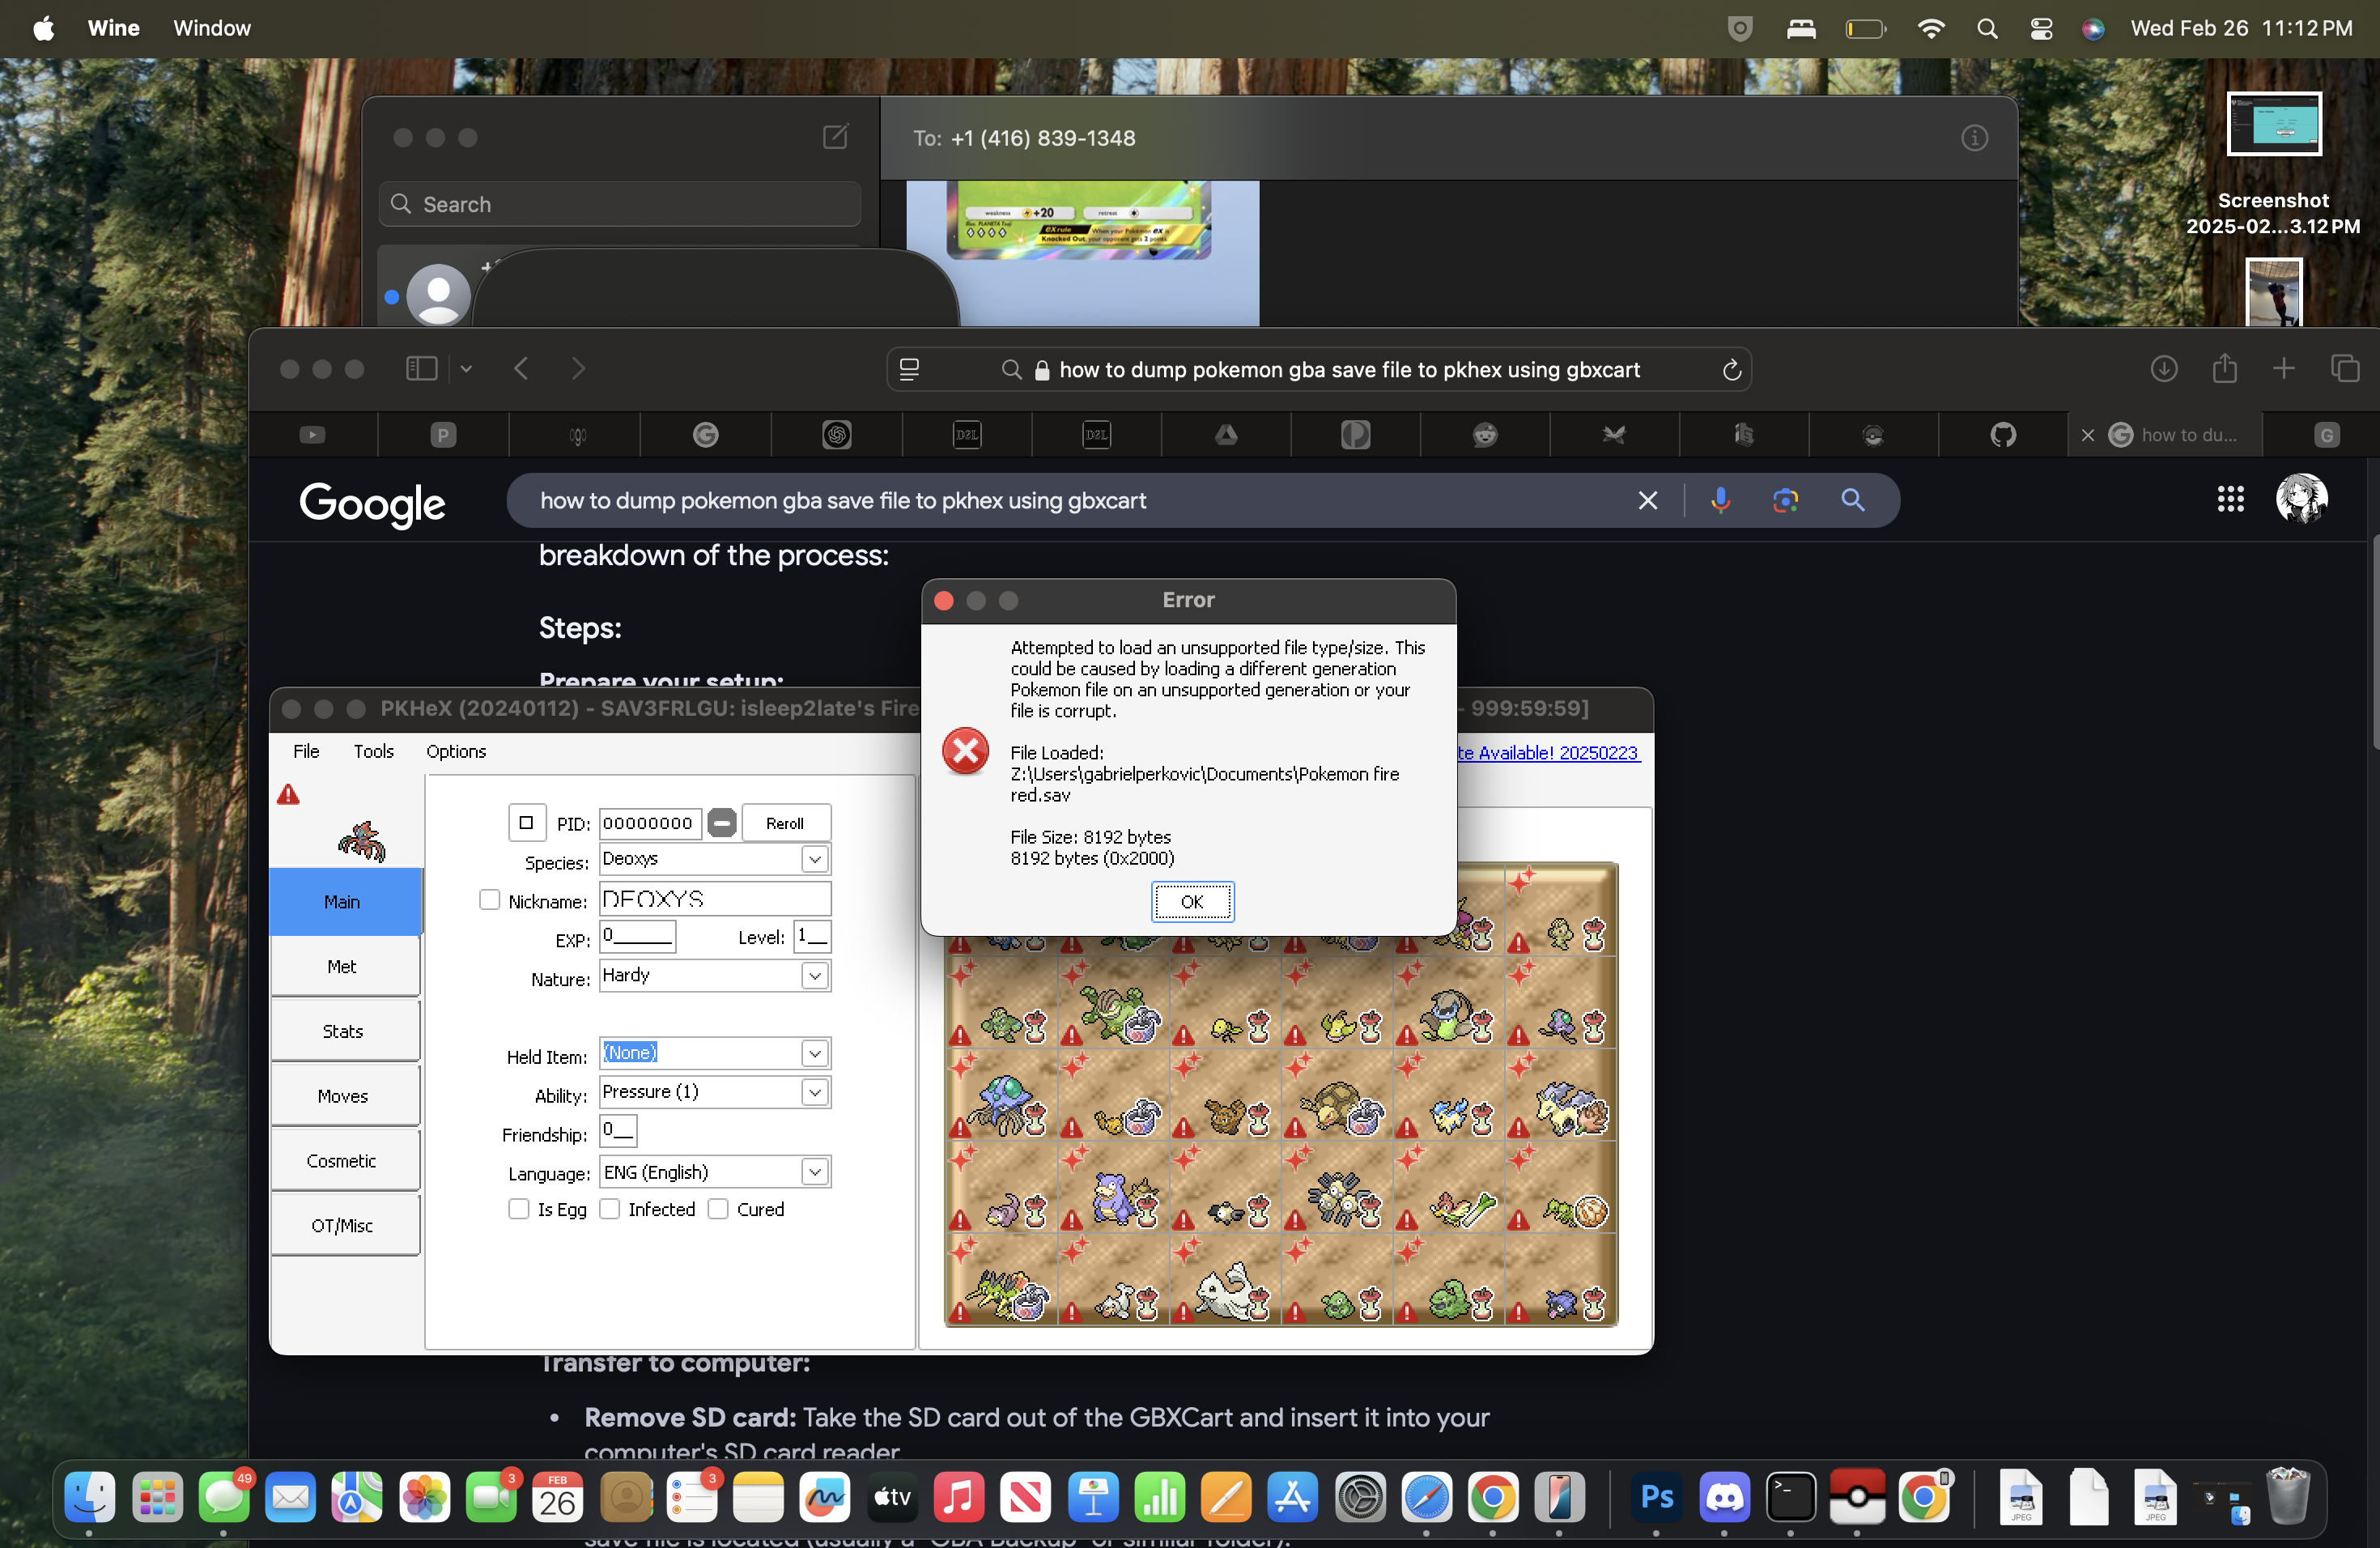Click the red legality warning triangle
This screenshot has width=2380, height=1548.
(x=288, y=795)
